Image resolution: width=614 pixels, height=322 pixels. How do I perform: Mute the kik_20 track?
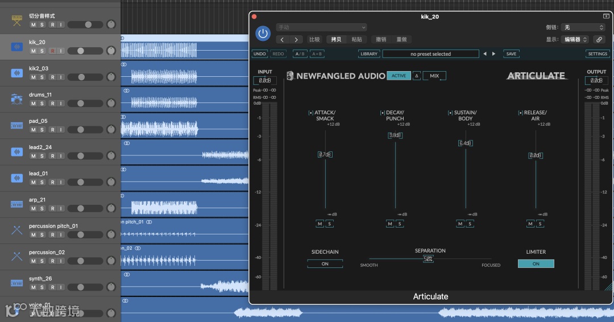coord(34,51)
